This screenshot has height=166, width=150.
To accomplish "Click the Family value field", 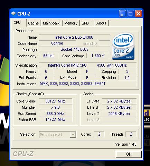I will click(x=46, y=71).
